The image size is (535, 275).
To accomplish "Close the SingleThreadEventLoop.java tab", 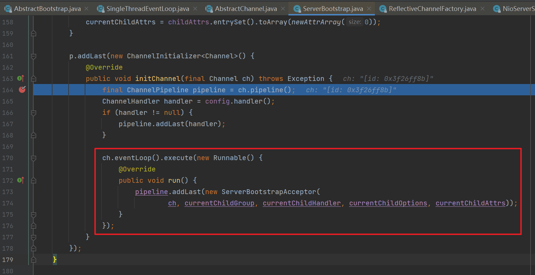I will [x=195, y=9].
